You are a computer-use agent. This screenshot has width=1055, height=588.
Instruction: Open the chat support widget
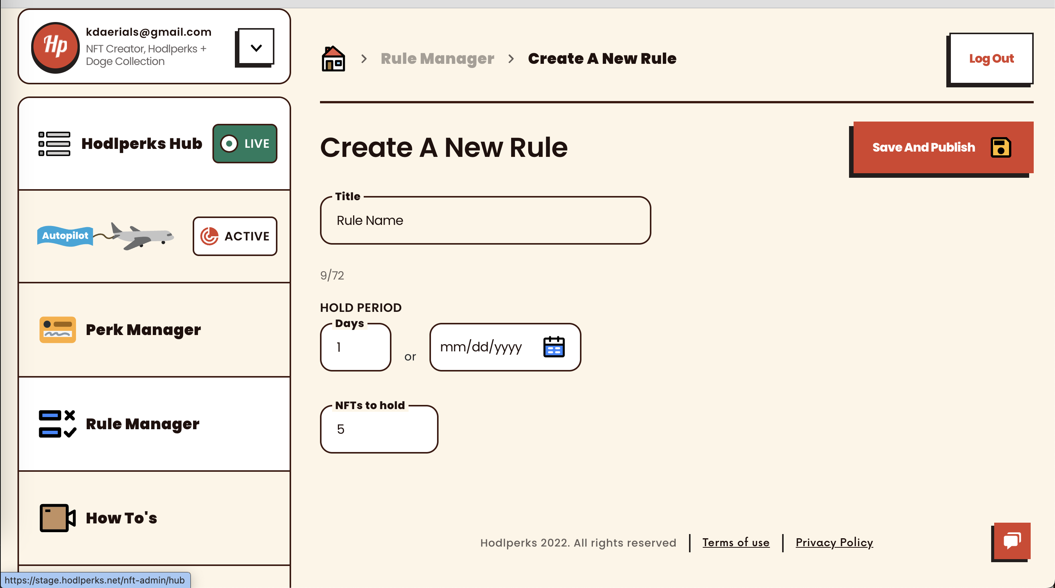point(1012,541)
